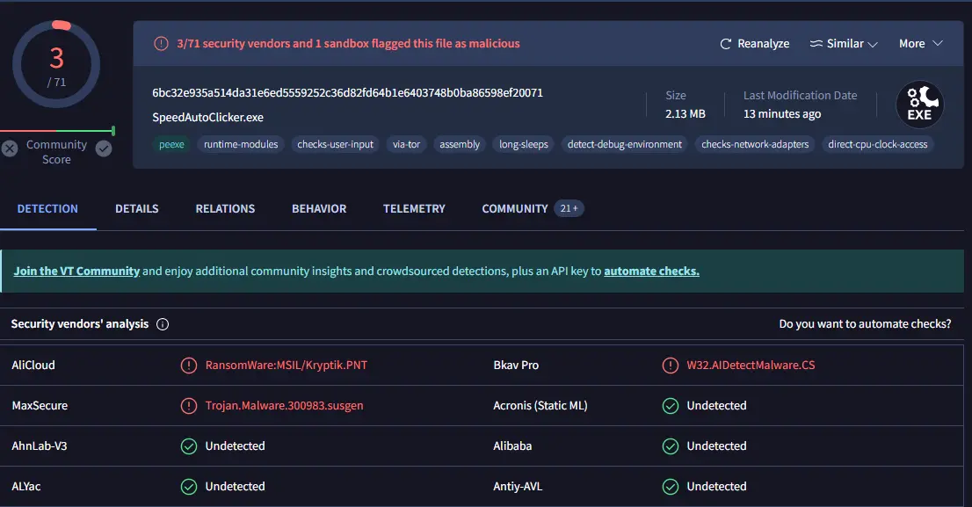Click W32.AIDetectMalware.CS detection name
Screen dimensions: 972x507
[751, 366]
